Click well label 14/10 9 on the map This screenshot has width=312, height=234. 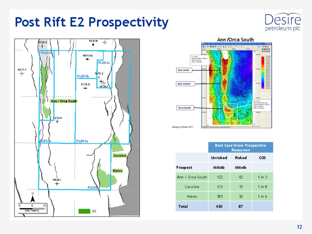click(93, 41)
